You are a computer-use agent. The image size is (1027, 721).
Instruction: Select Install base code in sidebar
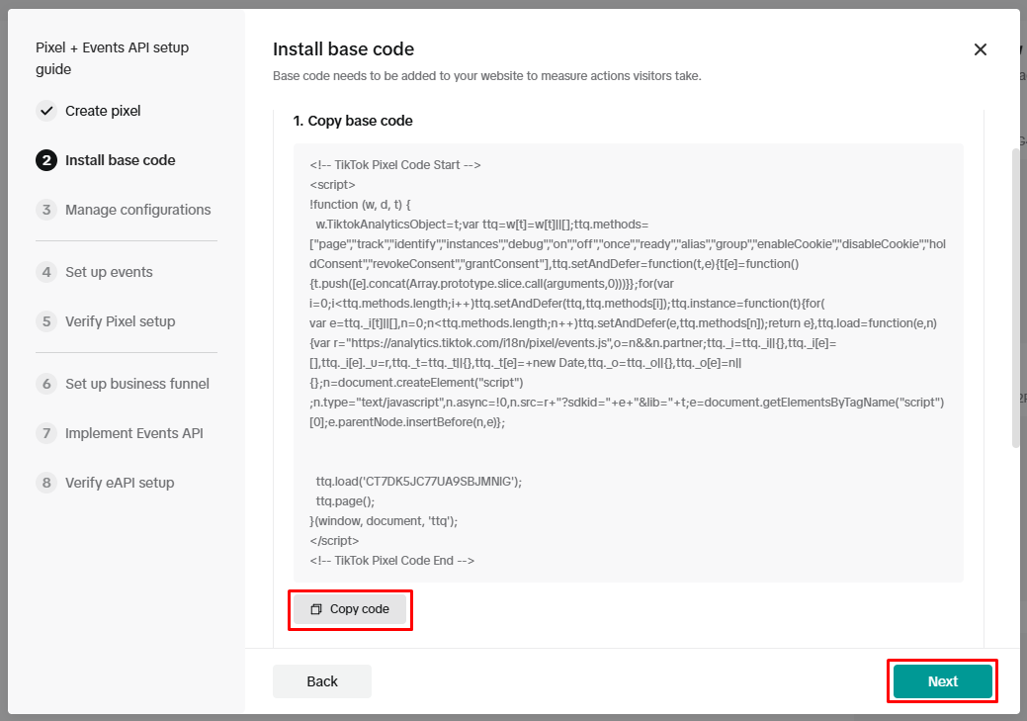pos(120,160)
